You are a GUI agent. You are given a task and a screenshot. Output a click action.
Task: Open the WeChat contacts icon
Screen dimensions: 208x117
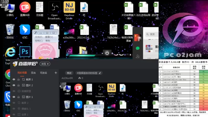pos(138,56)
